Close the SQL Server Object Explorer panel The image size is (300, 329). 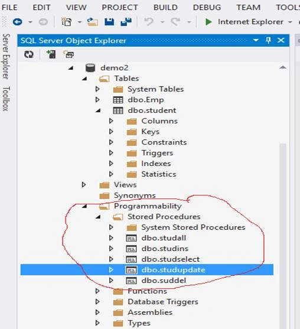[281, 40]
